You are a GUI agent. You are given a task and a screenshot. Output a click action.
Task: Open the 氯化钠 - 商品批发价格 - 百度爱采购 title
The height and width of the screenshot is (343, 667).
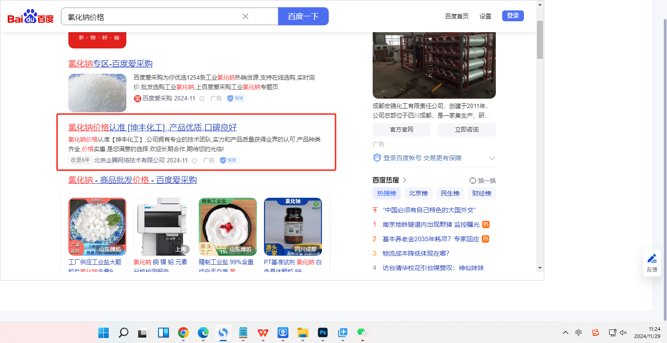[x=133, y=180]
